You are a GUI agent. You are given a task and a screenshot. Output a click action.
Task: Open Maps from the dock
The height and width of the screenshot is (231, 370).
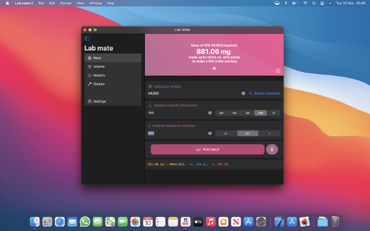click(110, 222)
